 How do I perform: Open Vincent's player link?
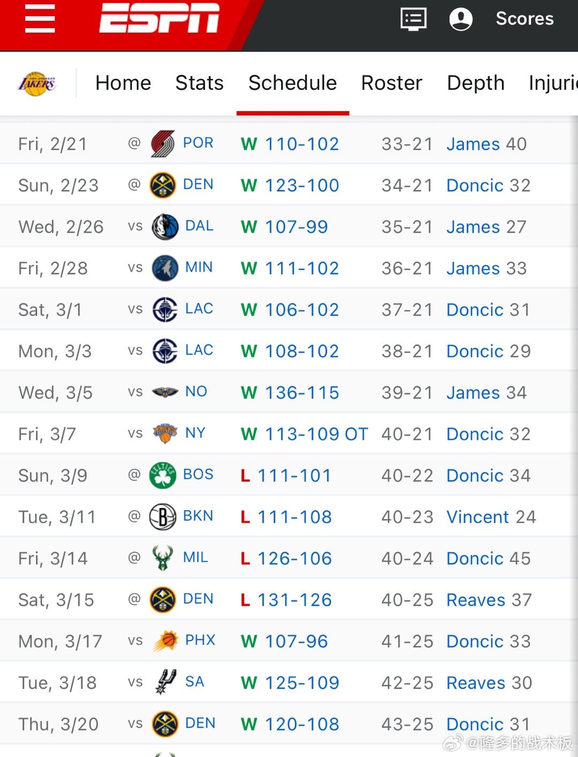coord(477,517)
